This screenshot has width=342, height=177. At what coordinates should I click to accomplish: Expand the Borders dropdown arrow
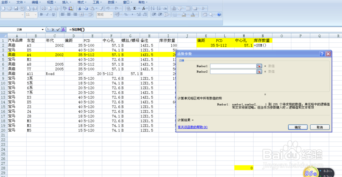[179, 15]
